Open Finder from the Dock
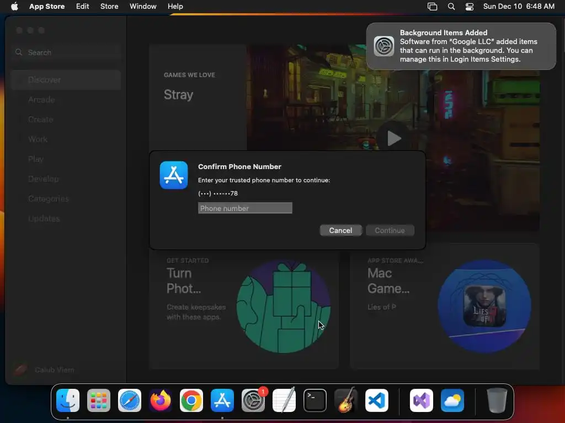 (x=68, y=400)
